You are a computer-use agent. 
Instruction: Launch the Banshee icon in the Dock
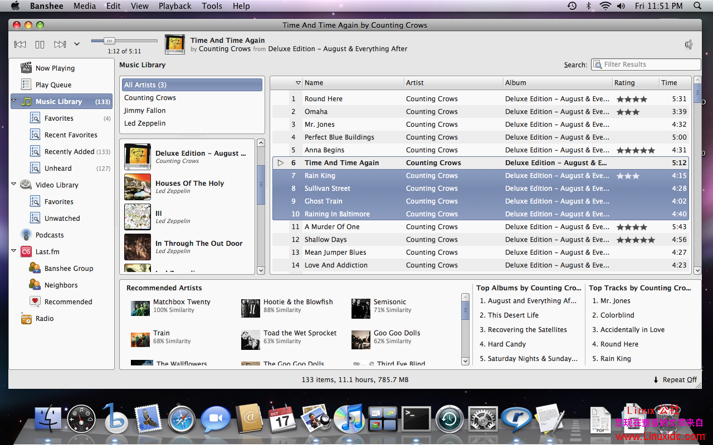(115, 418)
